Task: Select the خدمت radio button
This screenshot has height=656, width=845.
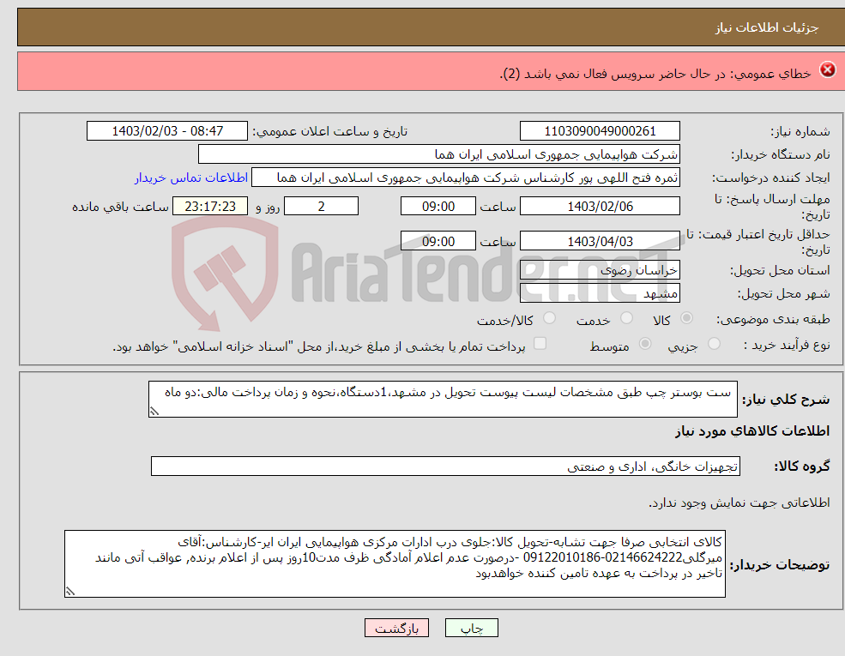Action: tap(626, 318)
